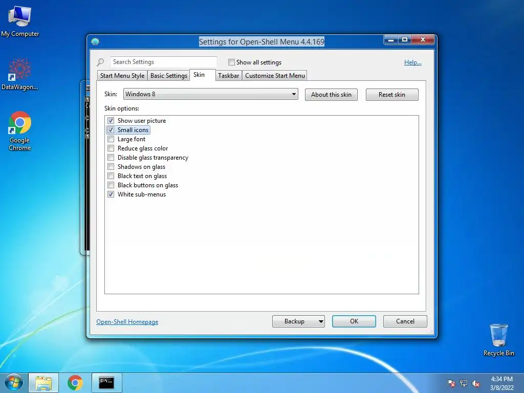Open the network tray icon
Viewport: 524px width, 393px height.
(464, 383)
